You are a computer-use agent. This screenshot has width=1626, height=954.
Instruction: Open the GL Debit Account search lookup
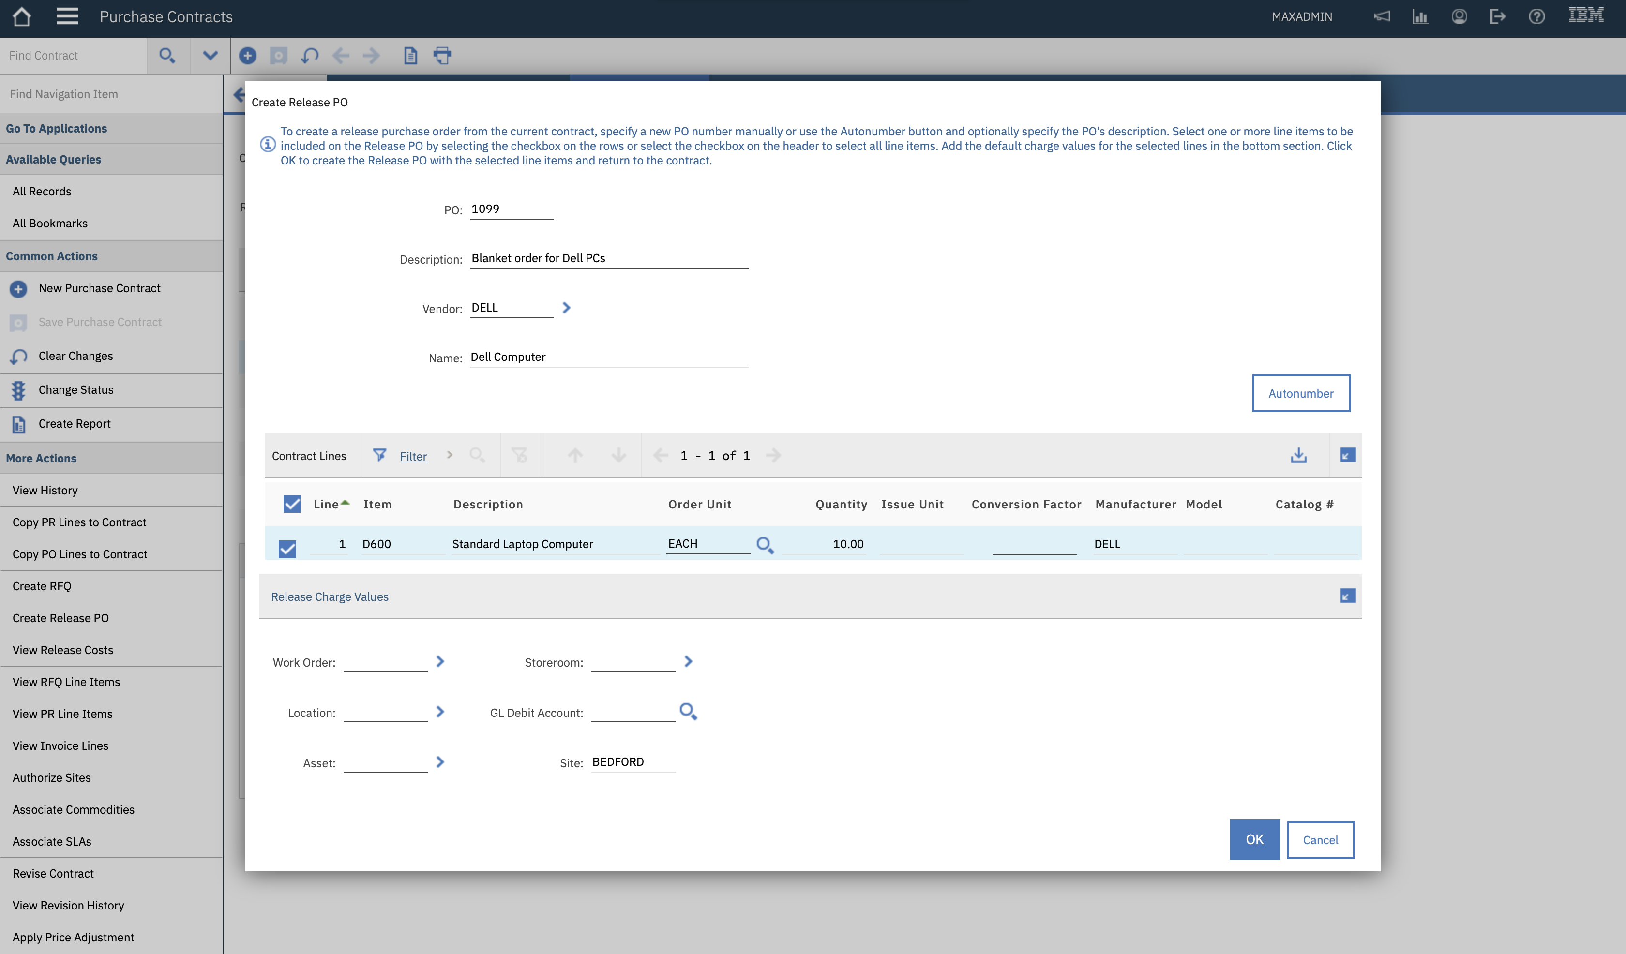(688, 712)
